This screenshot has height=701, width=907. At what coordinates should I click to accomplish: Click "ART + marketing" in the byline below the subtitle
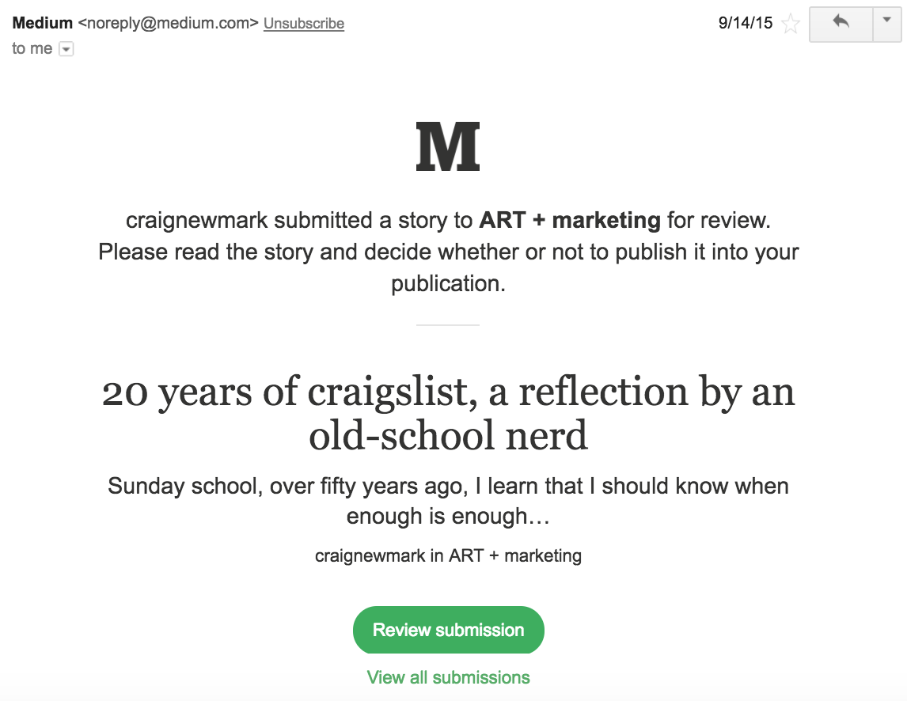[x=515, y=555]
